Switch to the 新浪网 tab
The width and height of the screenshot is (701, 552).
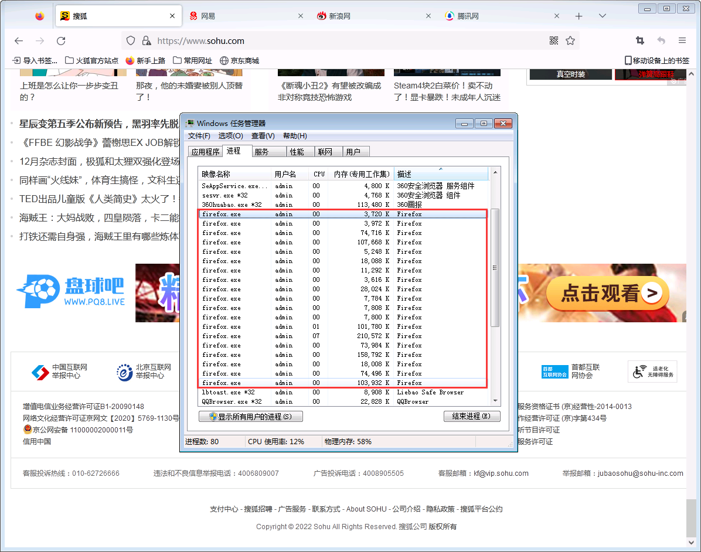click(x=375, y=16)
